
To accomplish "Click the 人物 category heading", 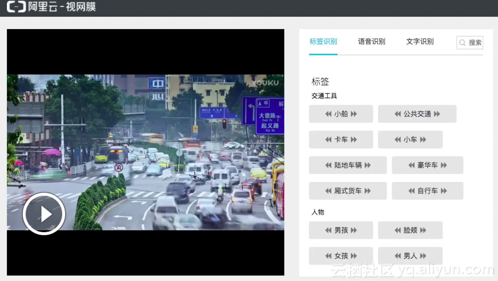I will 318,212.
